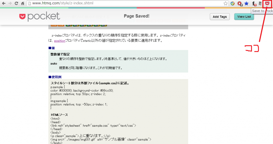Click the browser back arrow
This screenshot has width=273, height=144.
3,3
